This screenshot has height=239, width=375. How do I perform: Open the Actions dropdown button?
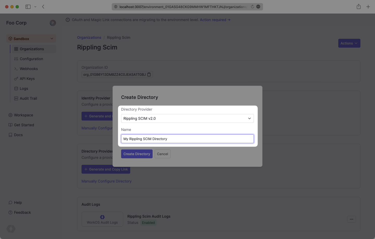point(349,43)
